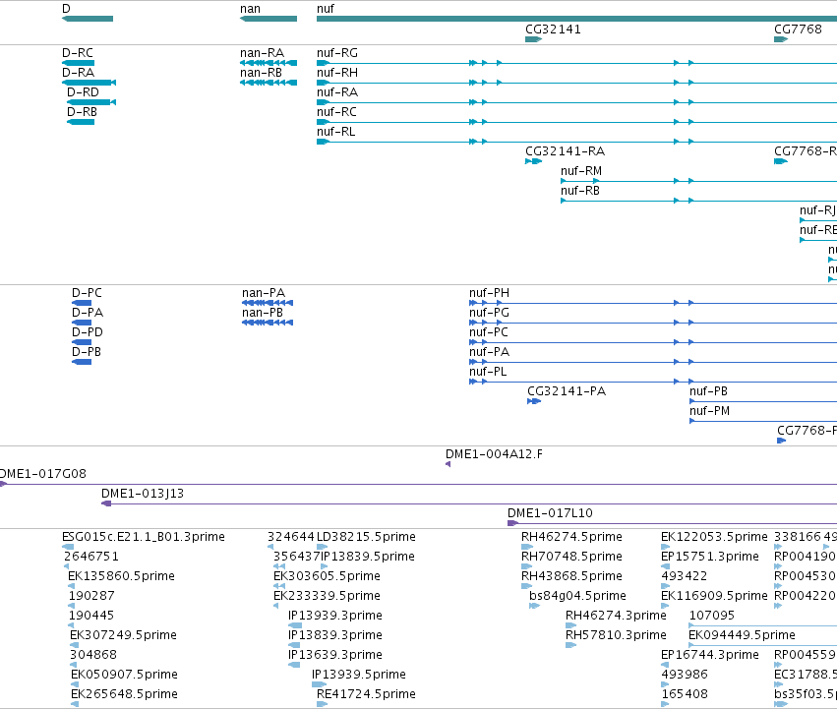Viewport: 837px width, 709px height.
Task: Click the RH70748.5prime EST
Action: [x=527, y=566]
